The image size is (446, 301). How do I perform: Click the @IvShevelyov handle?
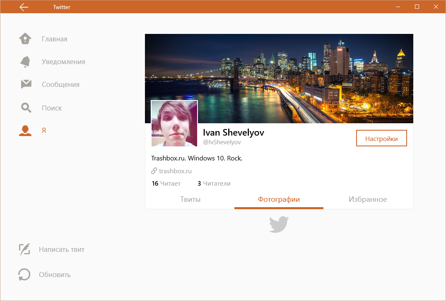(x=222, y=142)
